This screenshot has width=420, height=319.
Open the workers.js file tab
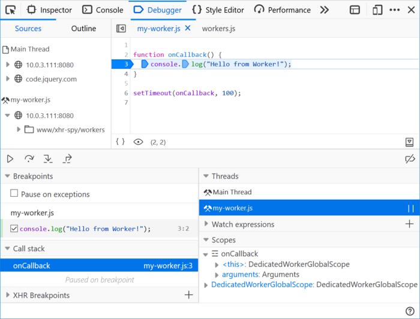[218, 28]
